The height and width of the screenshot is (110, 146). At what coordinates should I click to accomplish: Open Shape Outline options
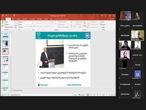click(x=95, y=25)
